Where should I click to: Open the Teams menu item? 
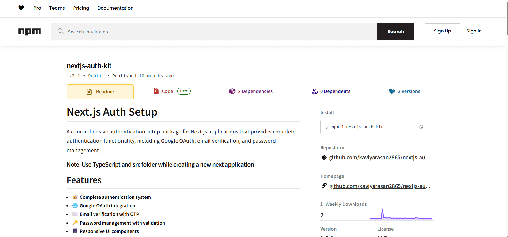tap(57, 8)
